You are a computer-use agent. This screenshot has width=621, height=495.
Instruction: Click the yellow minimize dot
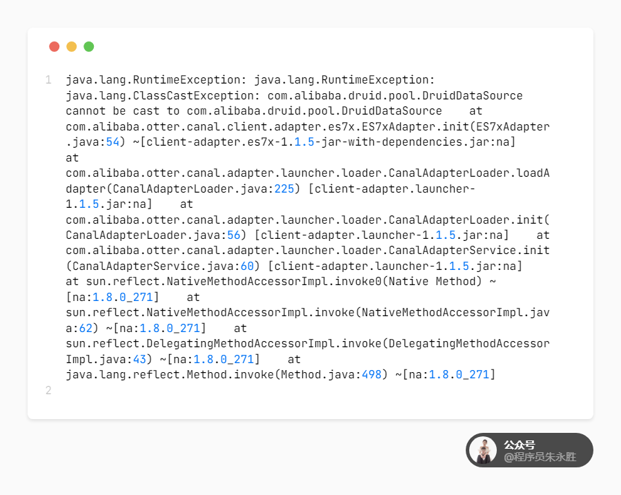72,47
